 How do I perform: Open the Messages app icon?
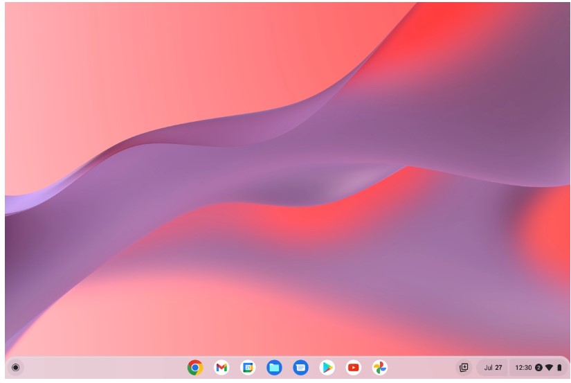tap(300, 367)
